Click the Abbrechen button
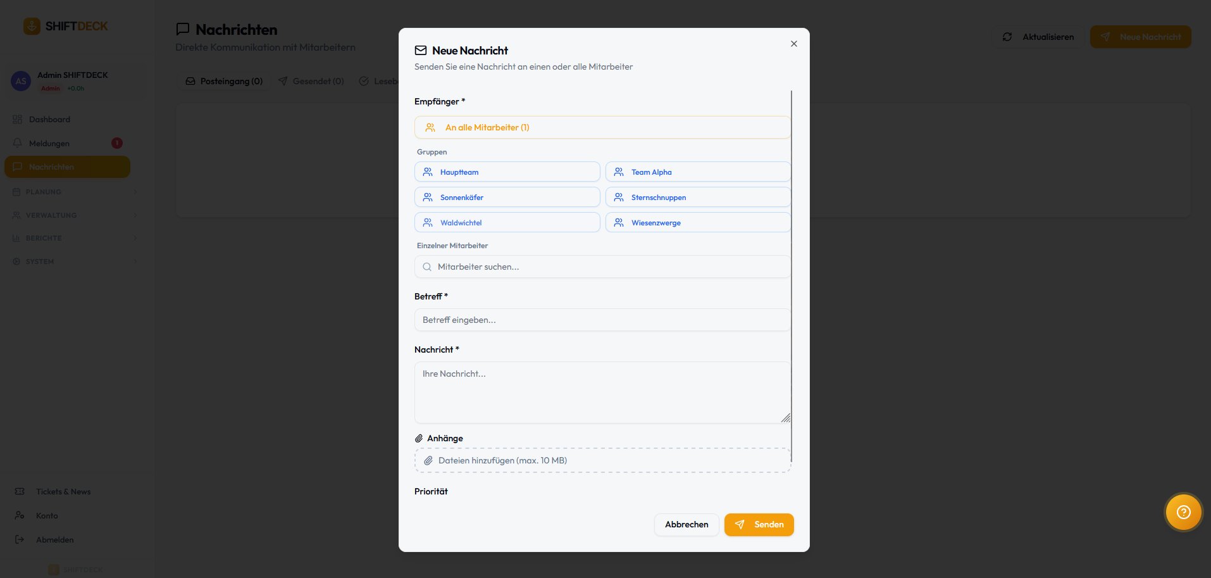This screenshot has height=578, width=1211. [x=686, y=525]
